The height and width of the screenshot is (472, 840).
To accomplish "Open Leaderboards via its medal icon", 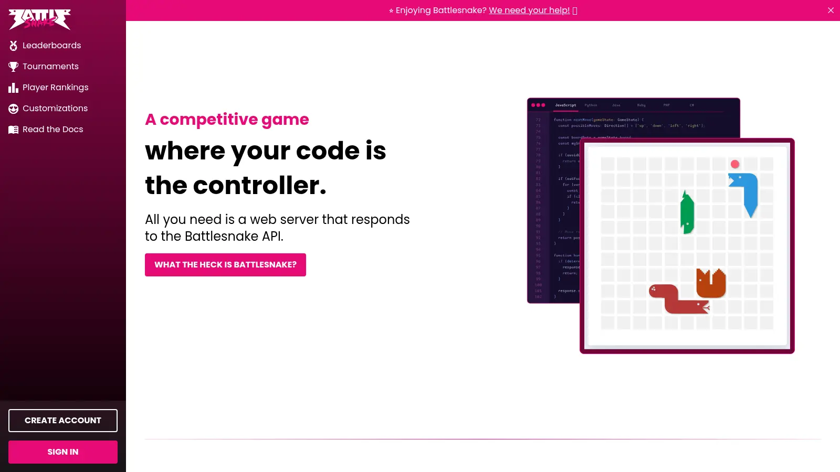I will (14, 46).
